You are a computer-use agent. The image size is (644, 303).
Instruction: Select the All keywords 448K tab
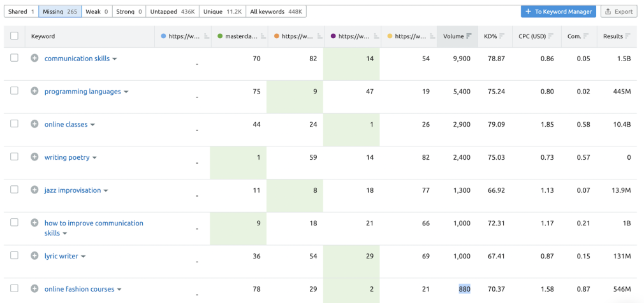point(276,11)
